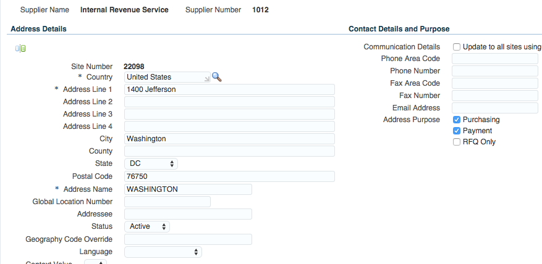Open the Country search magnifier icon

217,77
